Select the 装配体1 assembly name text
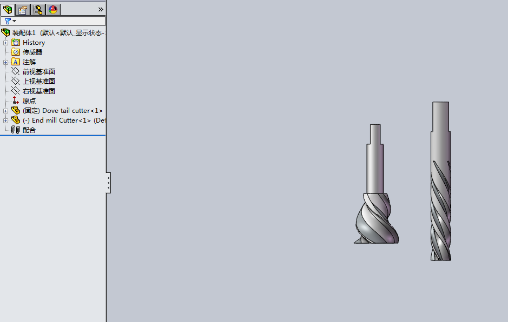This screenshot has width=508, height=322. click(24, 32)
